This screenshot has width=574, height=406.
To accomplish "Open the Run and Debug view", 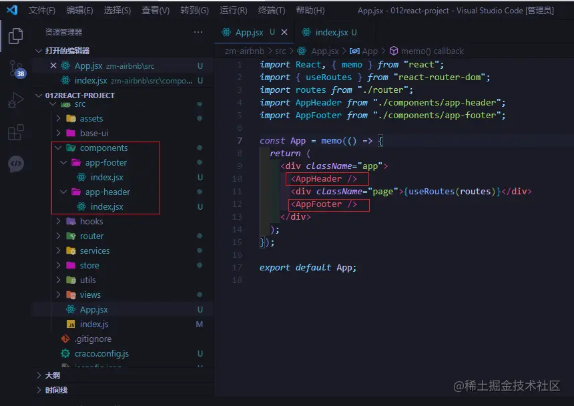I will tap(16, 100).
